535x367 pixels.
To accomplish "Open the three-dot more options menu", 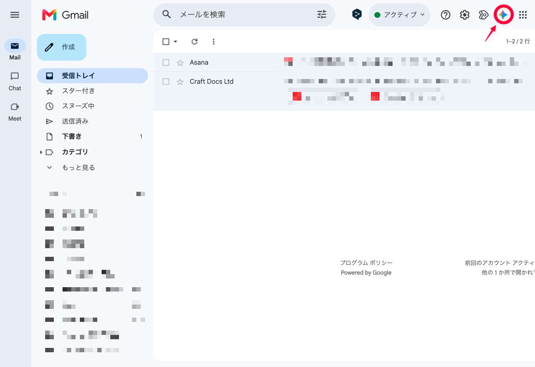I will click(213, 42).
